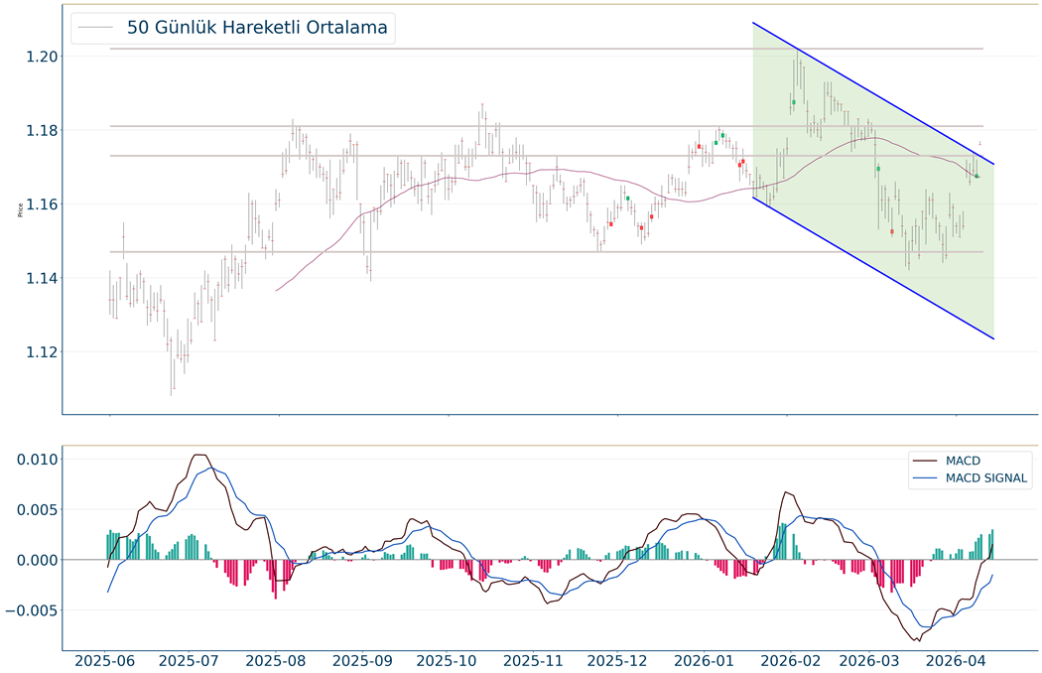
Task: Click the moving average legend line sample
Action: [x=95, y=28]
